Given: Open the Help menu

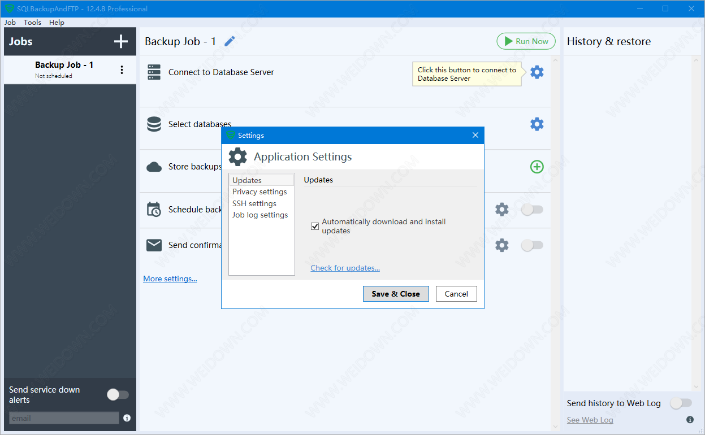Looking at the screenshot, I should [x=57, y=23].
